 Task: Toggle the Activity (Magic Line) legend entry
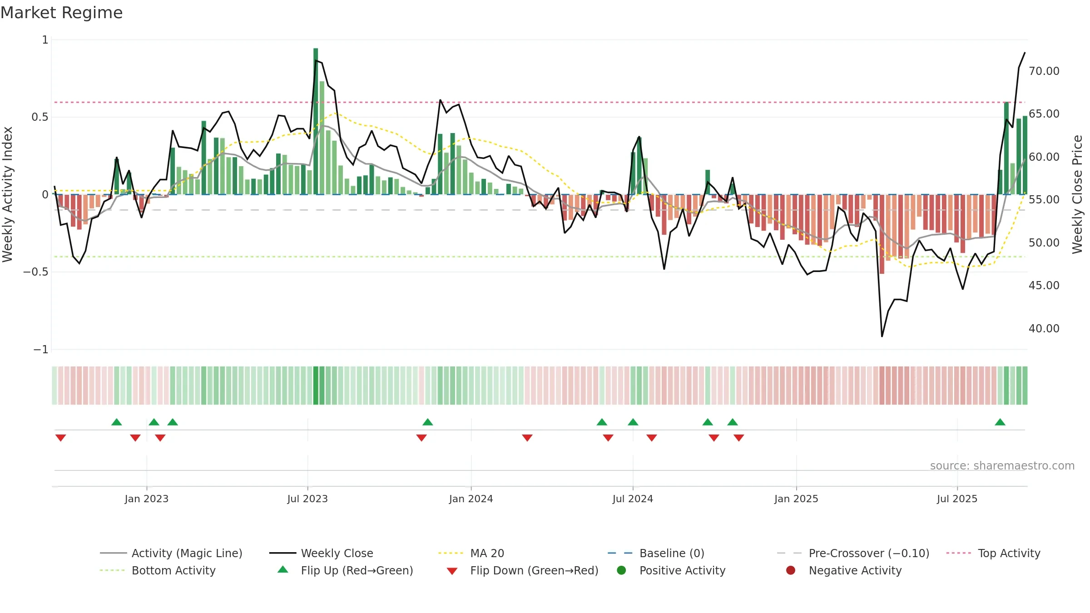point(171,553)
